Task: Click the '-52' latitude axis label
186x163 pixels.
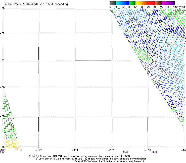Action: tap(2, 33)
